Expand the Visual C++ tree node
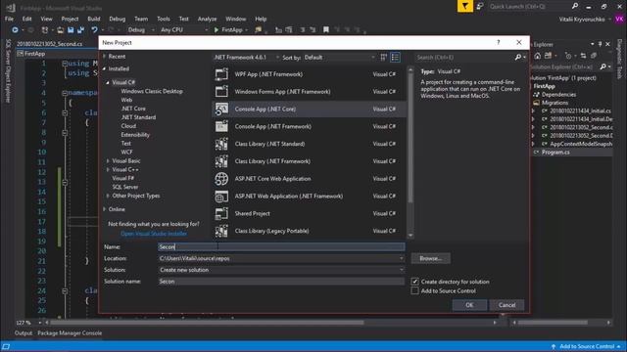627x352 pixels. [108, 169]
